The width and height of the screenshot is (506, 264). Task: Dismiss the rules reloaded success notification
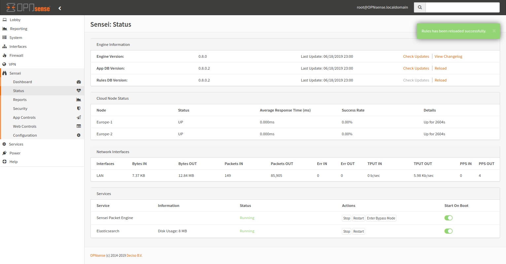coord(494,31)
